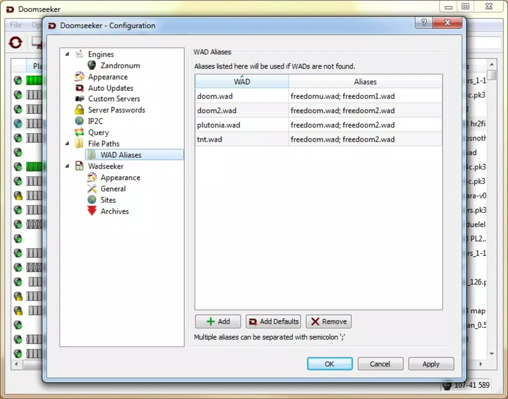
Task: Select the doom2.wad cell
Action: click(242, 110)
